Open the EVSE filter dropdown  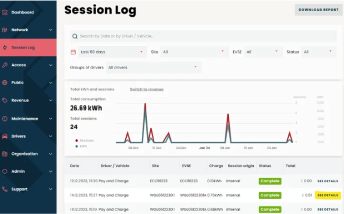point(263,52)
